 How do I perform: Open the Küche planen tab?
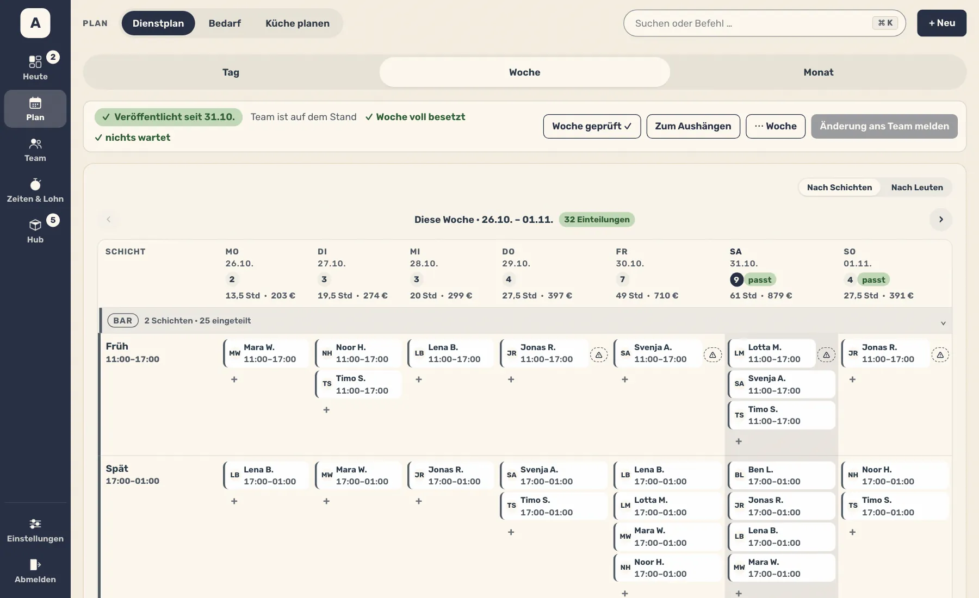click(x=298, y=23)
